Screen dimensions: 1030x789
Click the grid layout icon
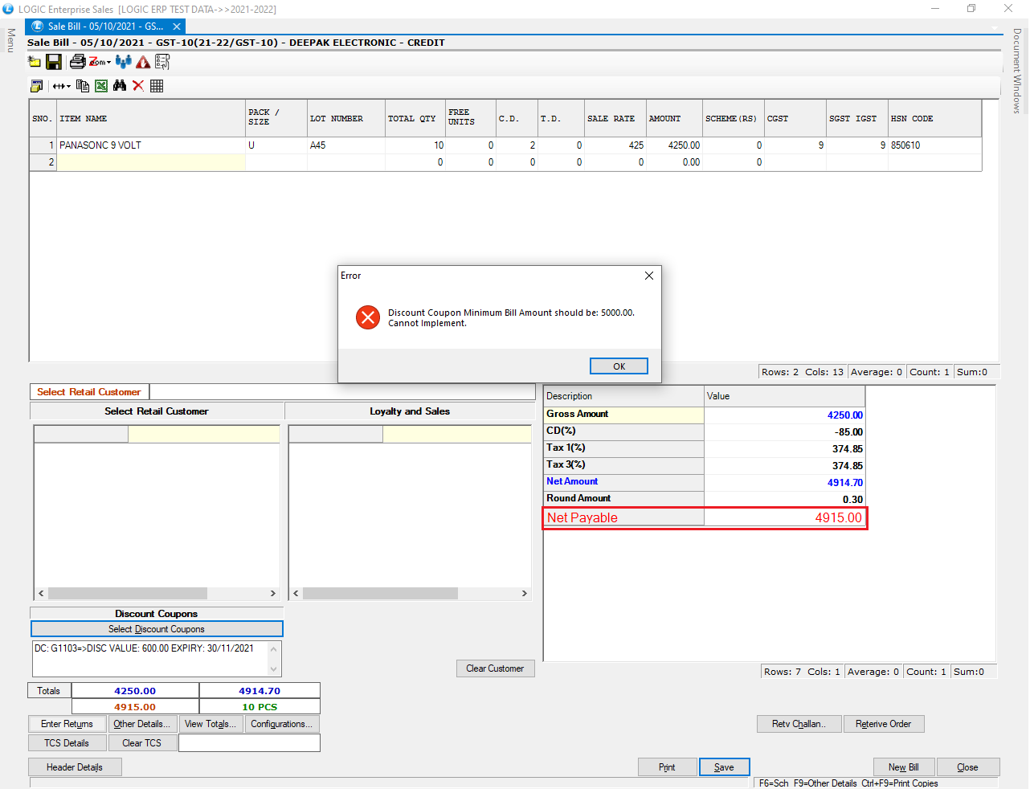tap(157, 86)
